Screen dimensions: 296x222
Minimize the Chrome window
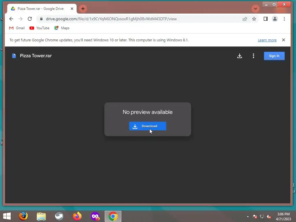click(x=266, y=4)
